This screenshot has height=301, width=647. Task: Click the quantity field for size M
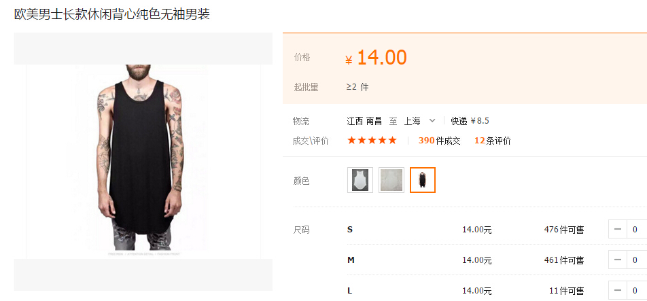637,260
